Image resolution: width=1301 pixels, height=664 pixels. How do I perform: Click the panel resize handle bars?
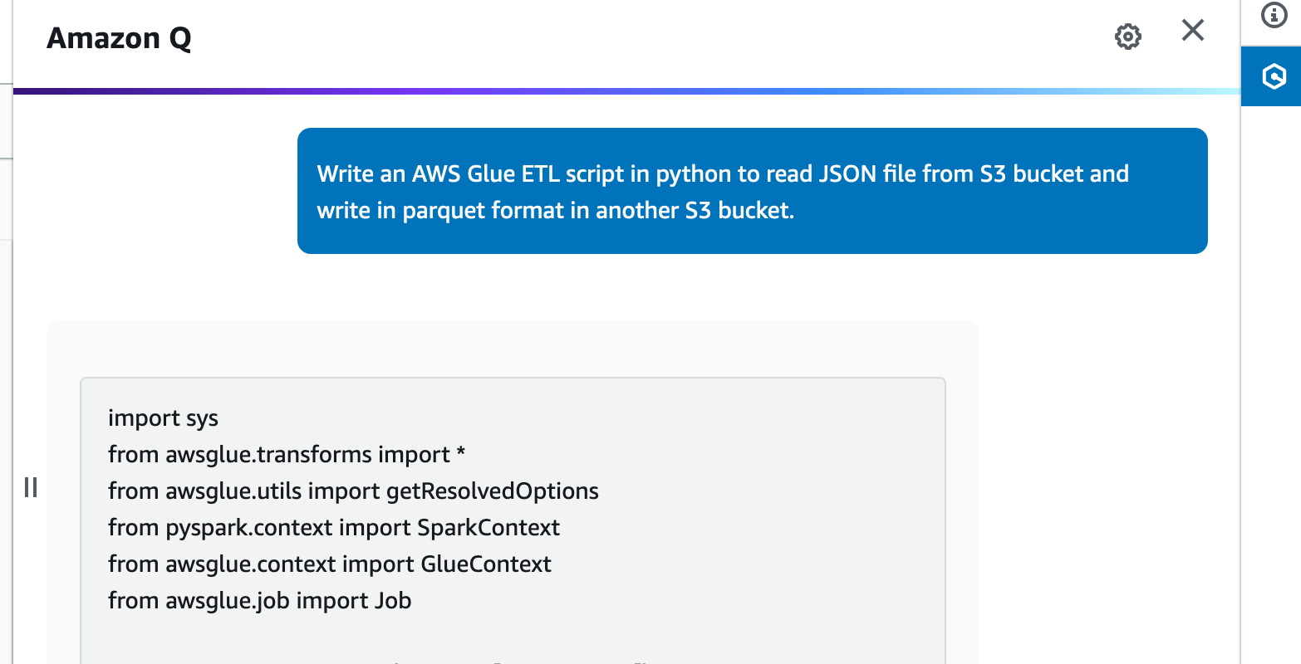pos(31,487)
